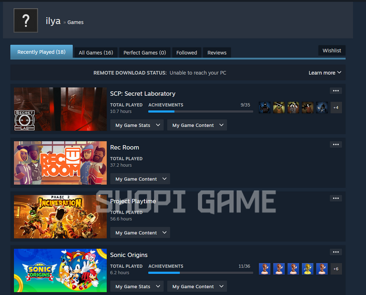View second SCP achievement icon
Screen dimensions: 366x295
(x=279, y=108)
